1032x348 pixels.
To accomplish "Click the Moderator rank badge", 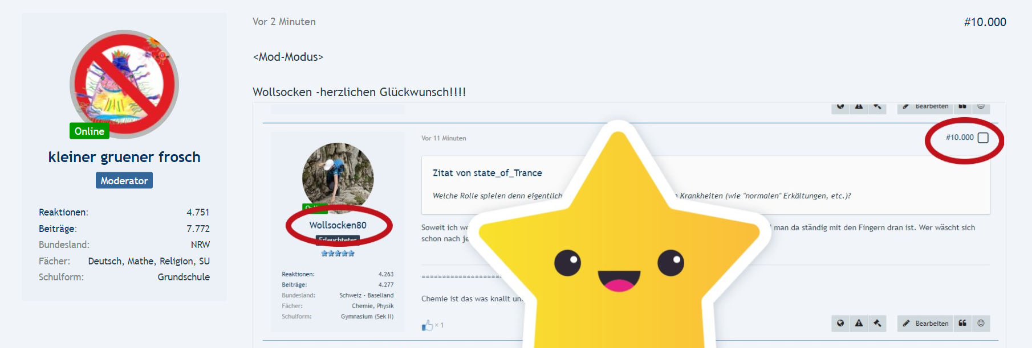I will tap(124, 180).
